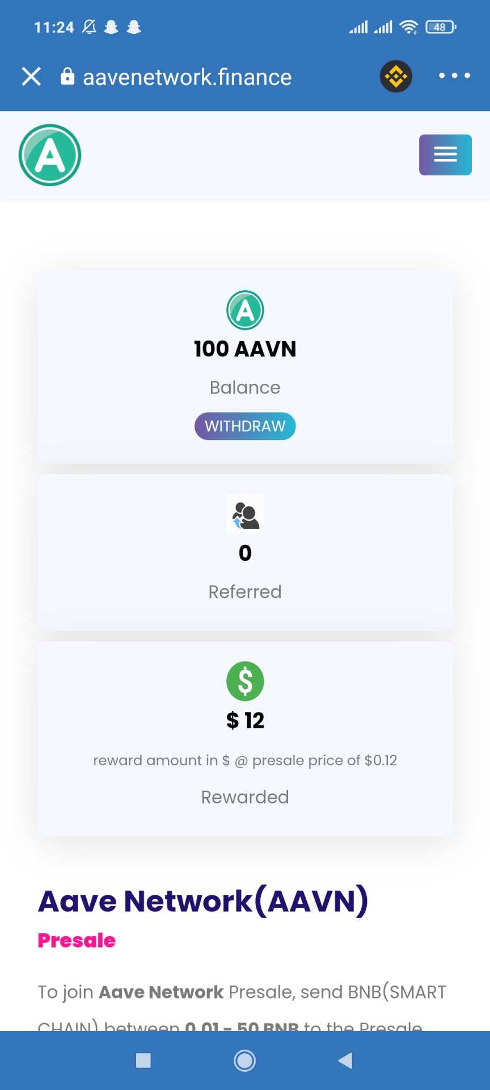Tap the pink Presale subheading
The image size is (490, 1090).
pyautogui.click(x=77, y=941)
